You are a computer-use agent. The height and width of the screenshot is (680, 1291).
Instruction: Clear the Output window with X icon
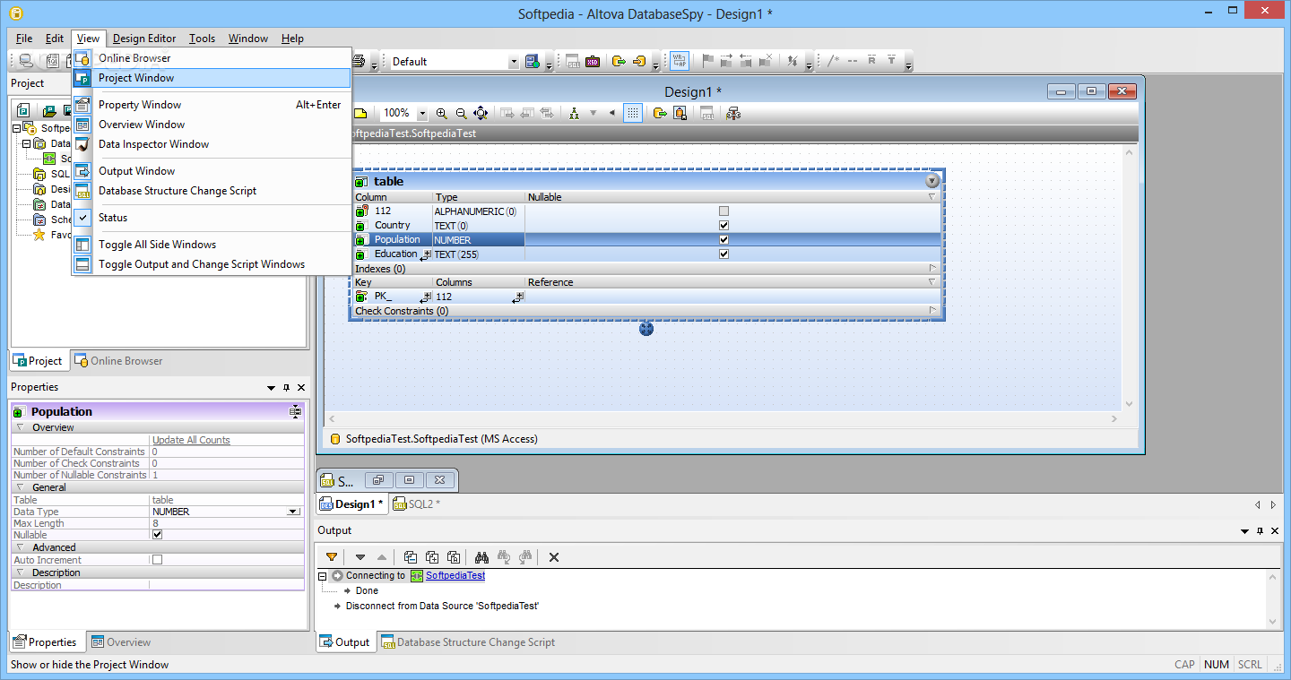tap(554, 556)
